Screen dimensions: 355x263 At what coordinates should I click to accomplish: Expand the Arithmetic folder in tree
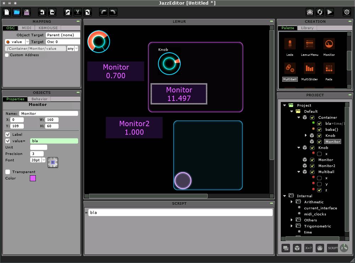click(x=292, y=202)
